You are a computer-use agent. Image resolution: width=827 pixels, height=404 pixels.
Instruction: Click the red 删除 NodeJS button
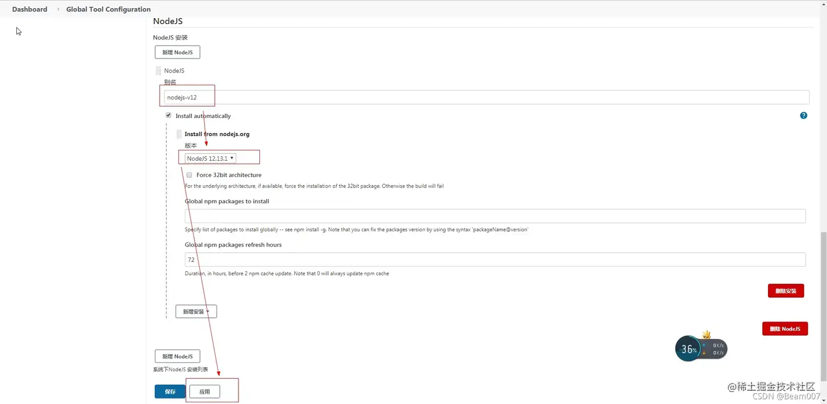[x=785, y=329]
